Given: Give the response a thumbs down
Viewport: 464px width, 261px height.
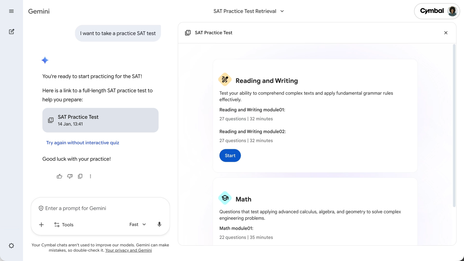Looking at the screenshot, I should pyautogui.click(x=70, y=176).
